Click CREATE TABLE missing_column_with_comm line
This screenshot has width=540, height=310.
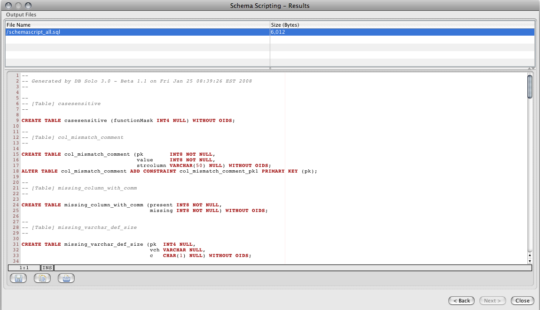122,205
